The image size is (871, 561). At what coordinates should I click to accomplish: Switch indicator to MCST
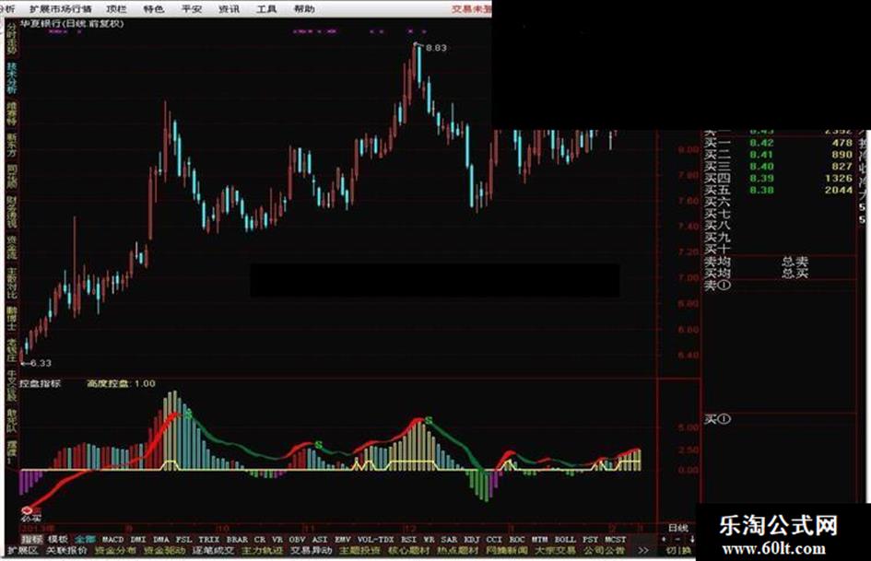[615, 539]
